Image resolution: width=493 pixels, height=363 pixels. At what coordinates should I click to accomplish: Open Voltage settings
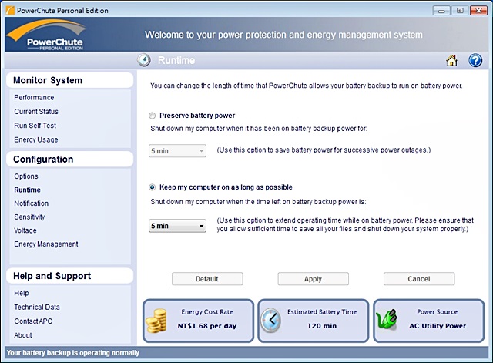[x=25, y=230]
